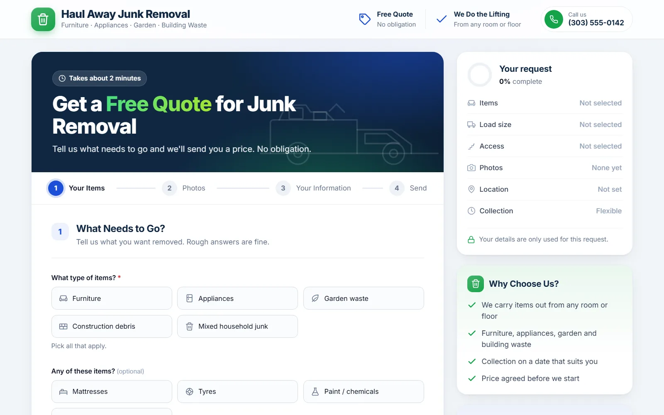The image size is (664, 415).
Task: Toggle the Paint / chemicals option
Action: [364, 392]
